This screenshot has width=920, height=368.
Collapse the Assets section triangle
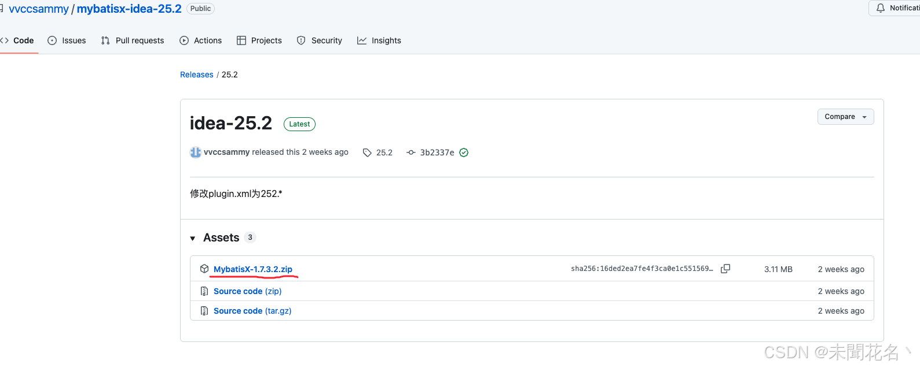(x=193, y=238)
